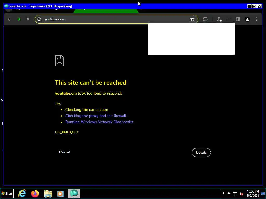The image size is (266, 199).
Task: Maximize the Supermium window
Action: pos(254,6)
